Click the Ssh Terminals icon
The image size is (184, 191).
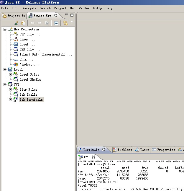point(16,99)
